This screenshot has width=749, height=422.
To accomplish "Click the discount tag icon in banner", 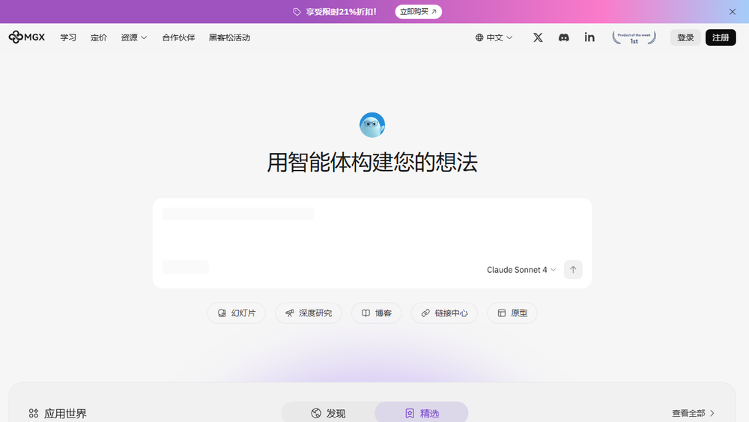I will pyautogui.click(x=297, y=12).
